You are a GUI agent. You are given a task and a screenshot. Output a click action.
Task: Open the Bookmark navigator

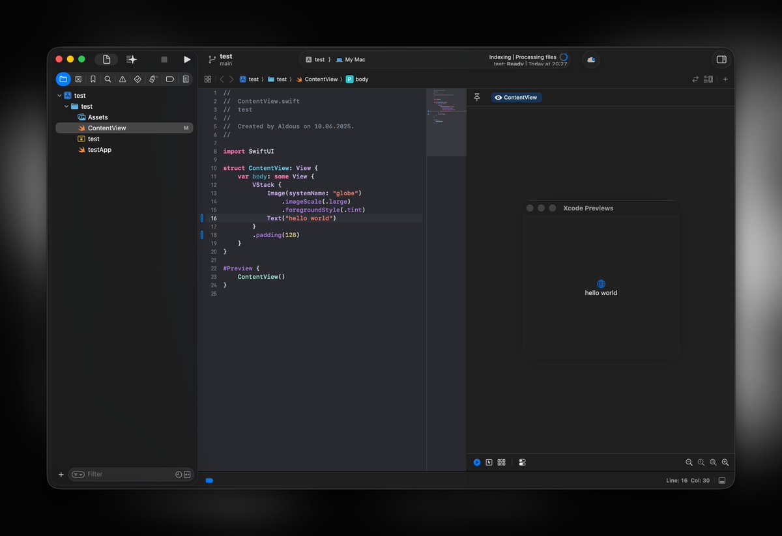coord(93,79)
